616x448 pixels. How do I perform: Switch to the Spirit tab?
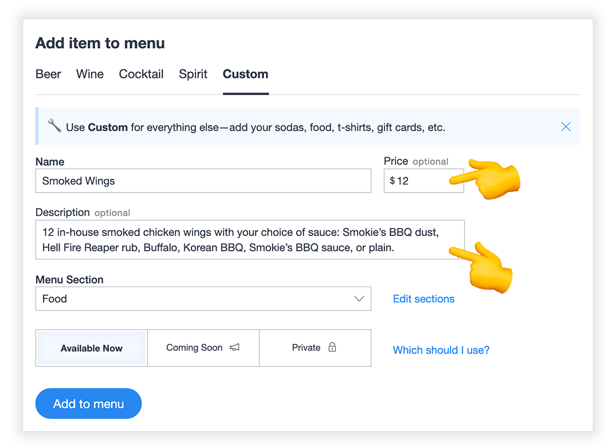[193, 74]
